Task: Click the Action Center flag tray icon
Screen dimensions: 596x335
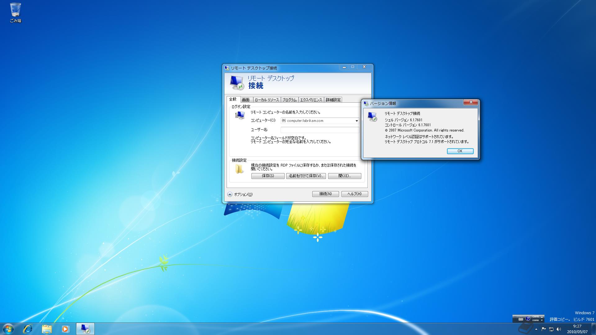Action: (x=544, y=329)
